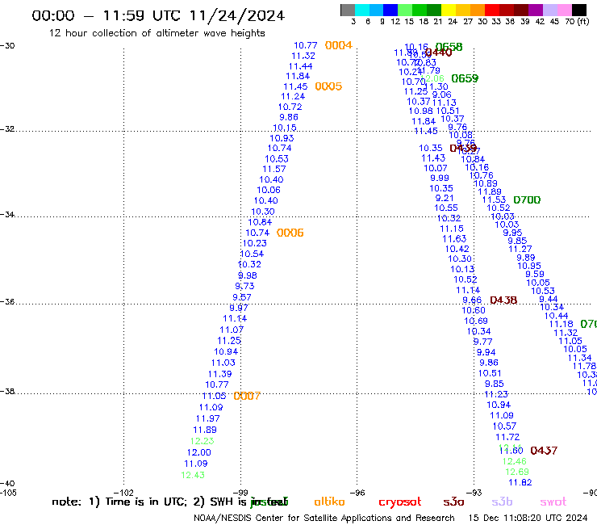This screenshot has width=597, height=525.
Task: Click the green 12.69 wave height
Action: point(517,472)
